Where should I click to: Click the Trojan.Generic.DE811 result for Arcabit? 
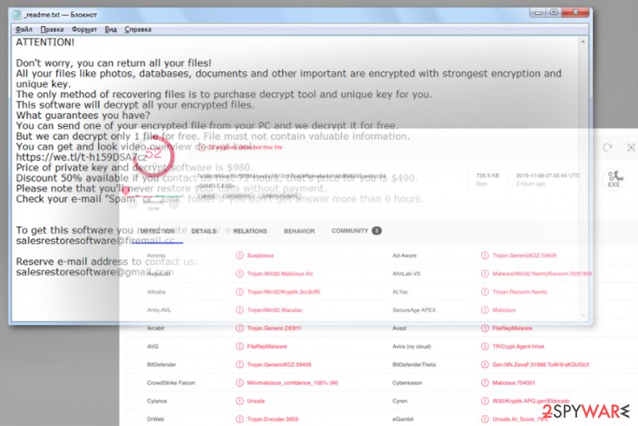[274, 328]
